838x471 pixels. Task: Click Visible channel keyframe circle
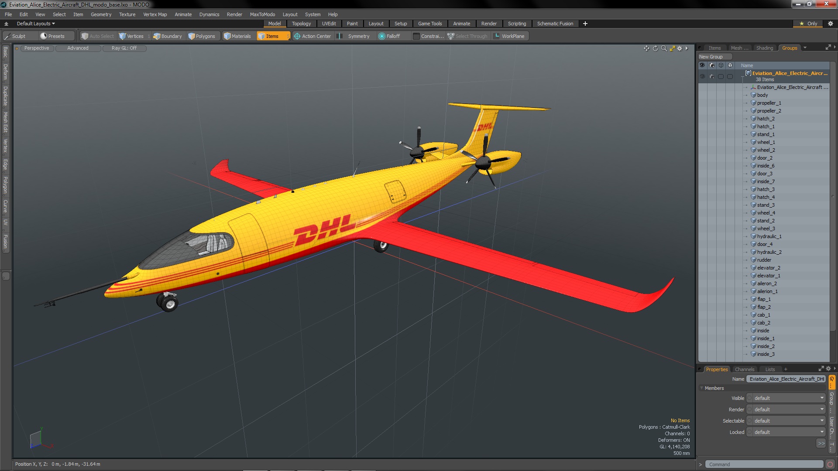pos(749,398)
